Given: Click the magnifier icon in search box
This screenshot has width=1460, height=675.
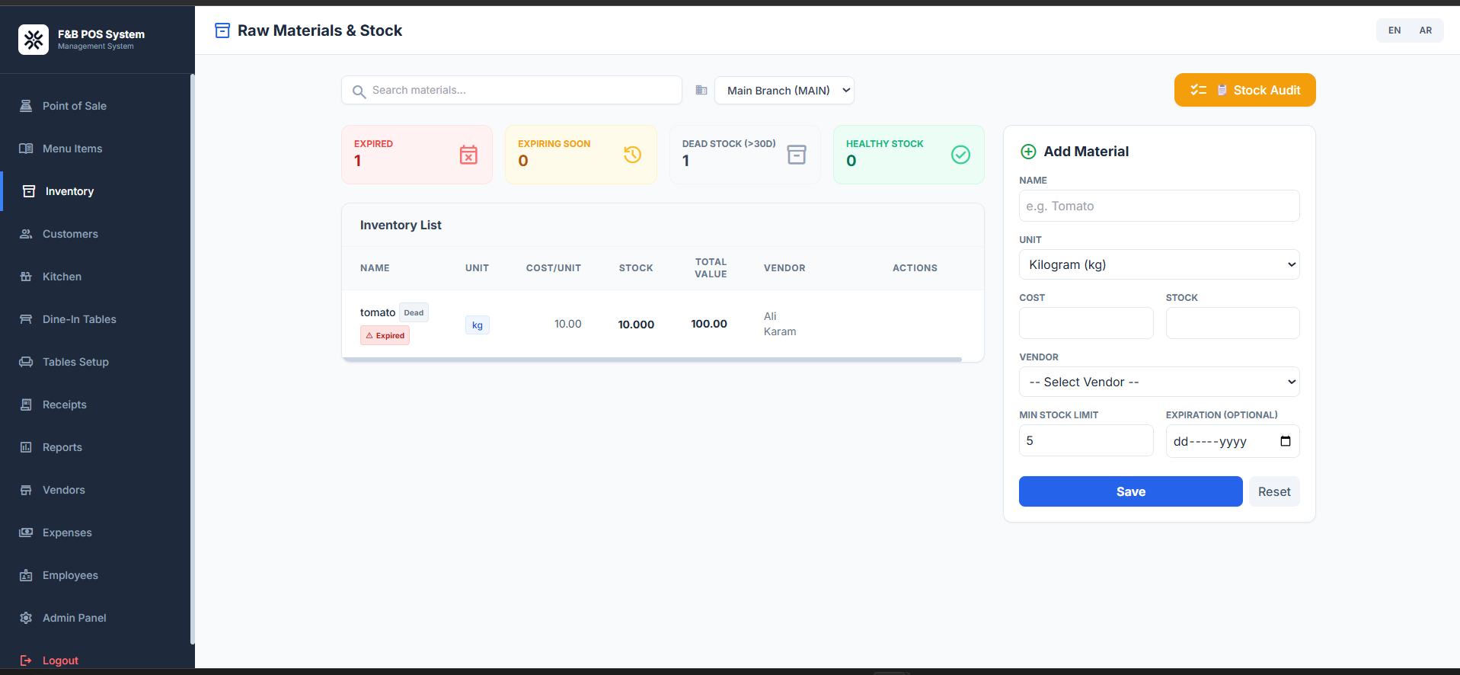Looking at the screenshot, I should (x=359, y=91).
